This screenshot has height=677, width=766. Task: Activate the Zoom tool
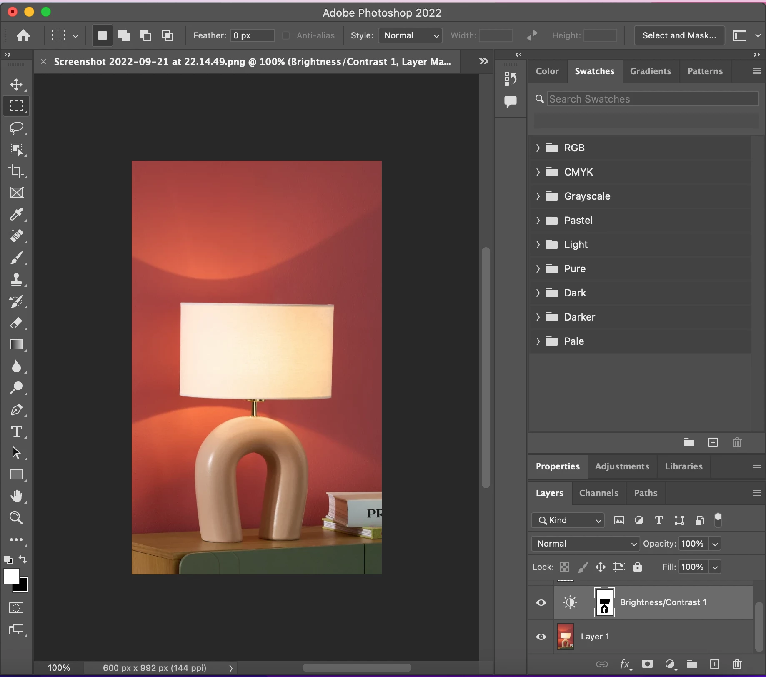[16, 518]
